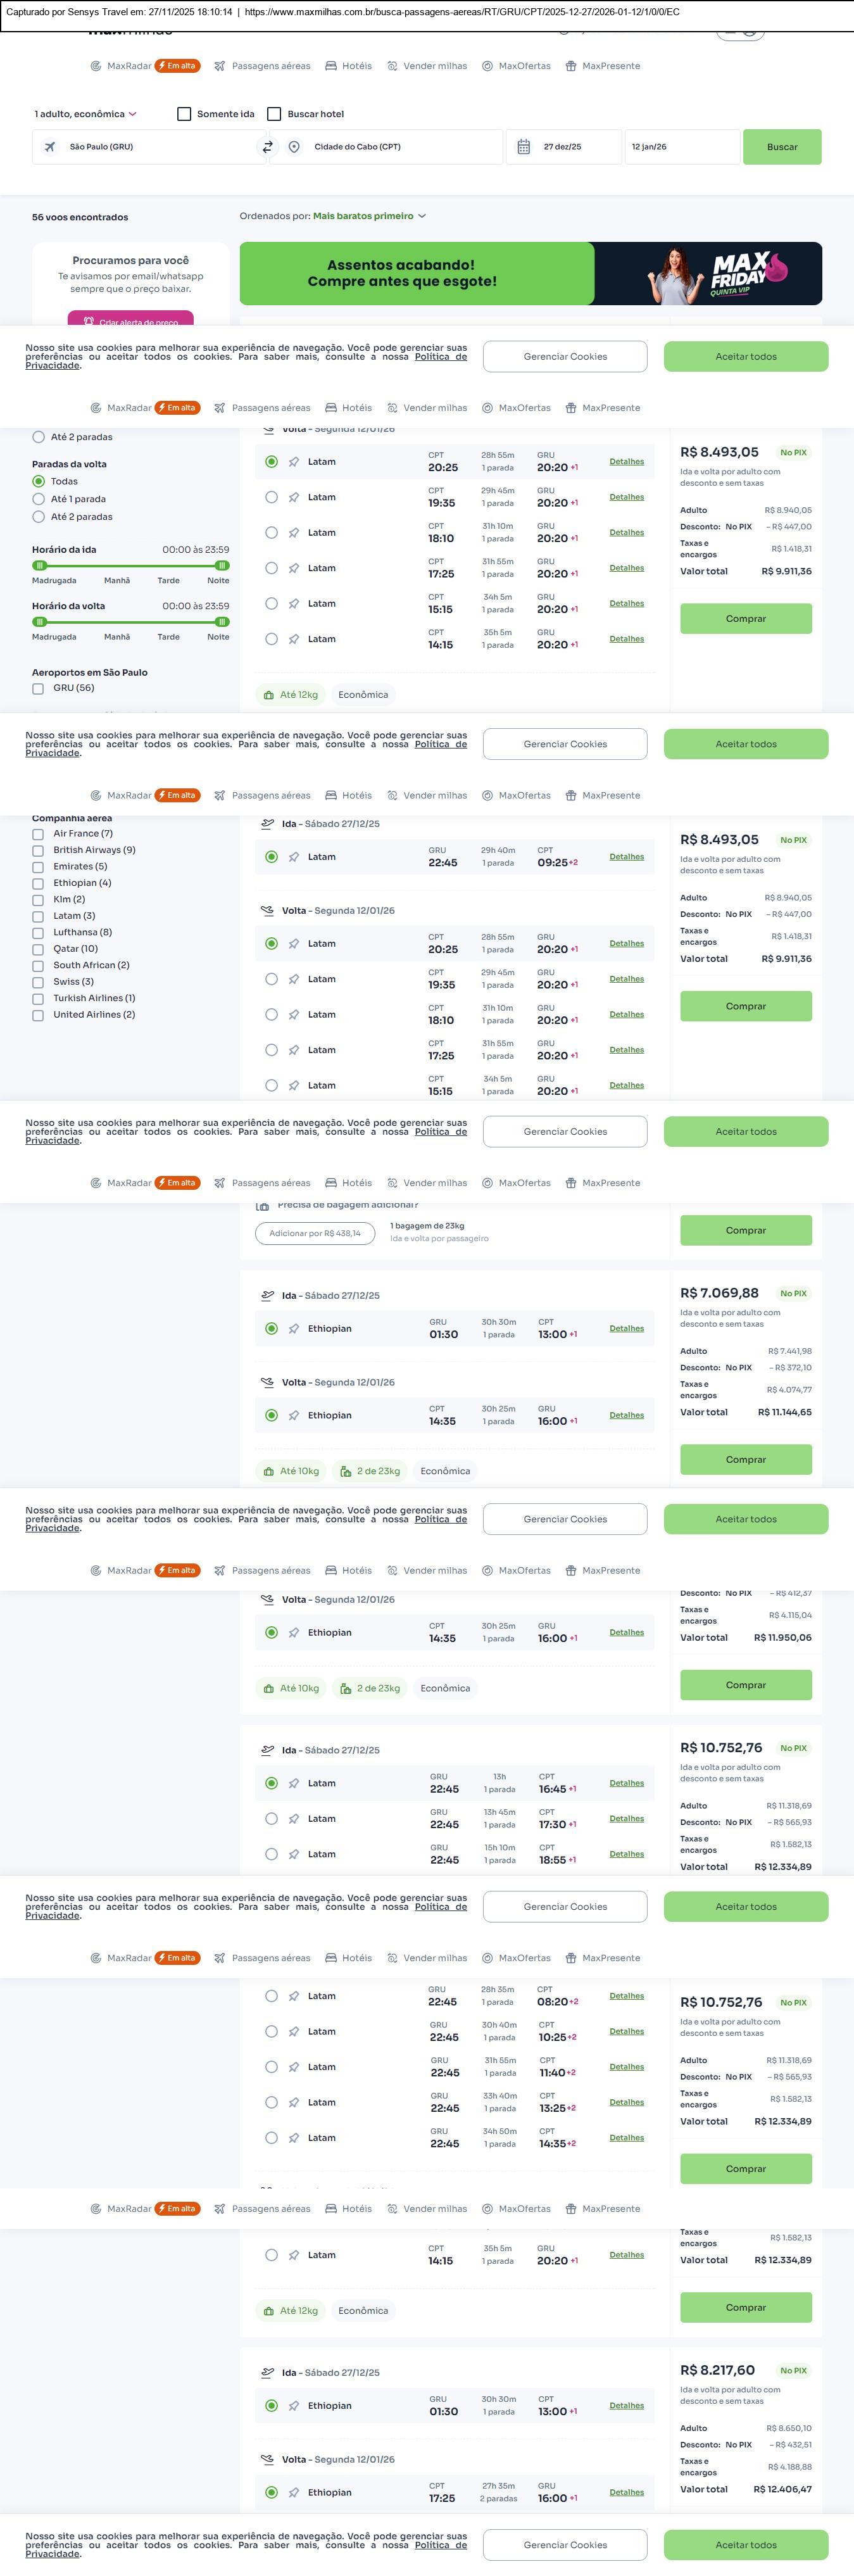Open Hotéis in the topmost navigation bar
The image size is (854, 2576).
tap(349, 66)
